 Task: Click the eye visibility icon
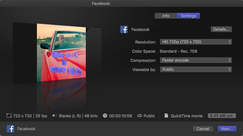(x=139, y=115)
